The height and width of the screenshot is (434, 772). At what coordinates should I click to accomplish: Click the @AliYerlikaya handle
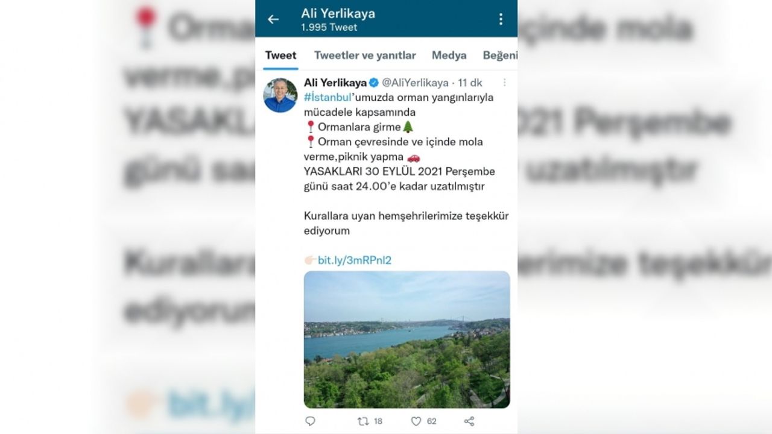tap(416, 83)
